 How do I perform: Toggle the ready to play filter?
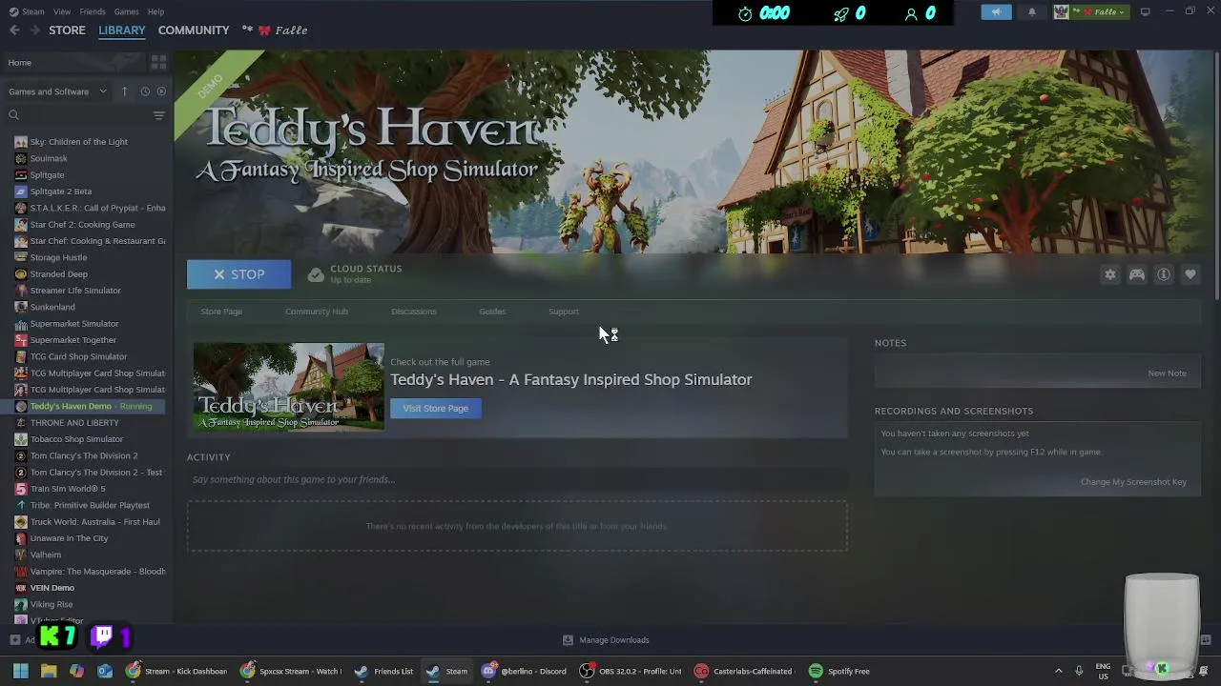(x=161, y=91)
